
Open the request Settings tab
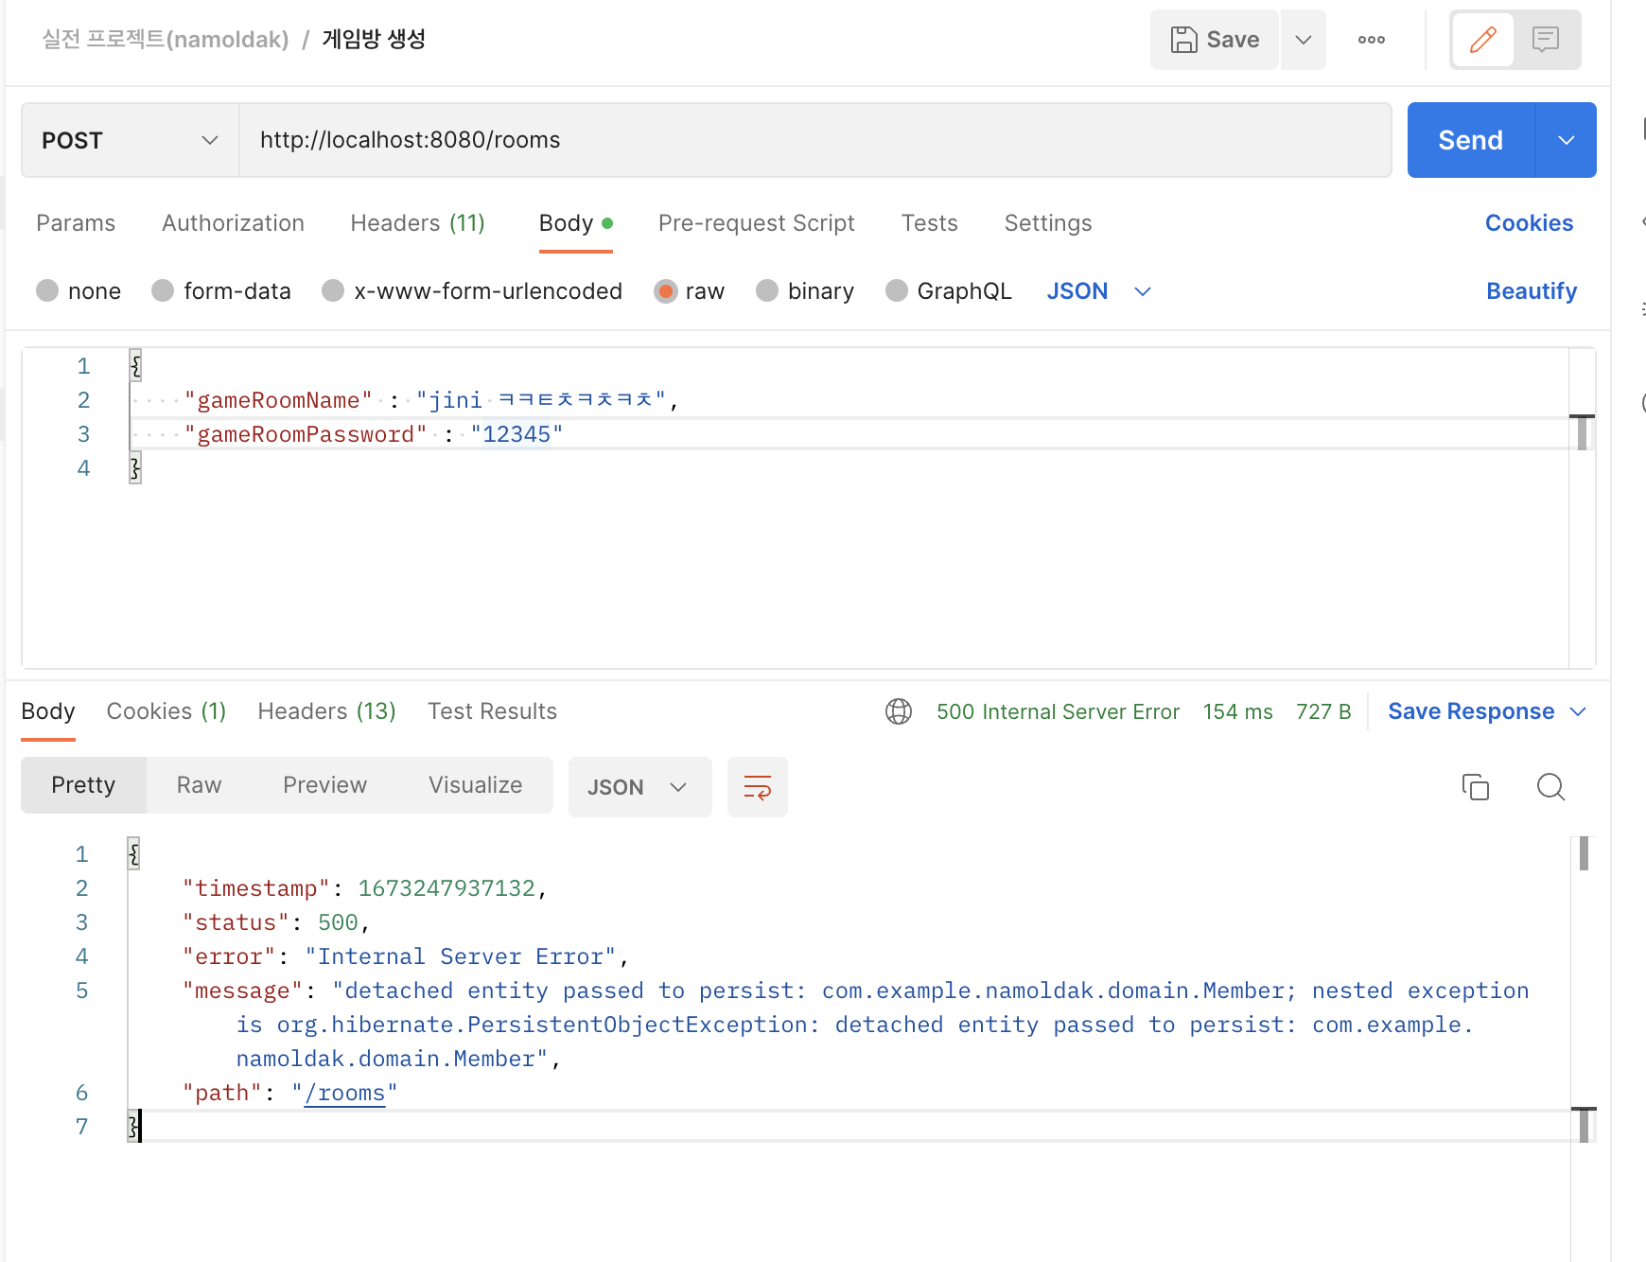(x=1048, y=223)
